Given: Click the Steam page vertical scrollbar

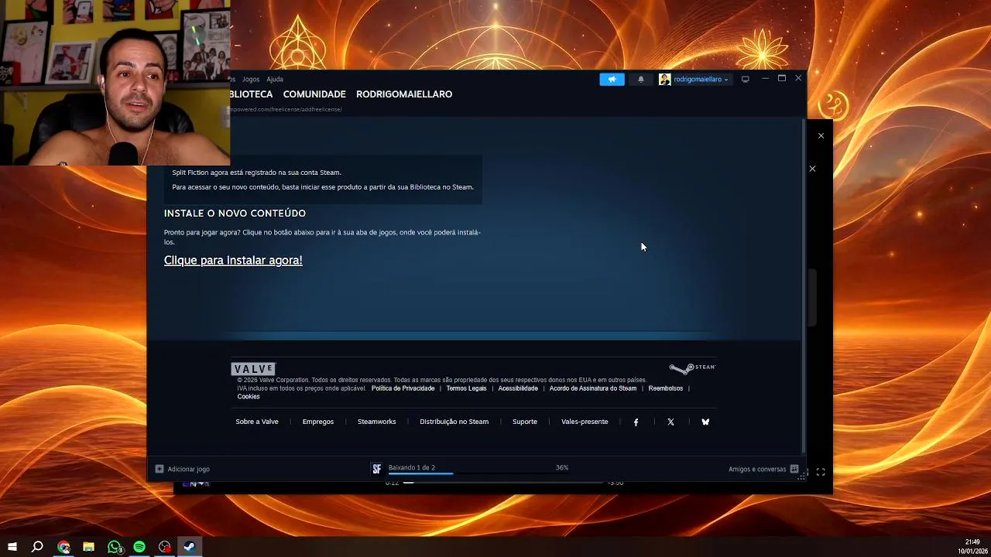Looking at the screenshot, I should click(x=804, y=286).
